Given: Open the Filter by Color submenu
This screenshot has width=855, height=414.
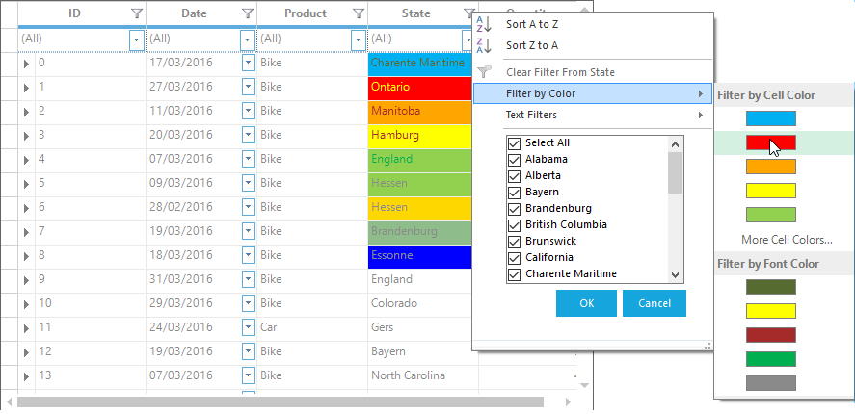Looking at the screenshot, I should 593,93.
